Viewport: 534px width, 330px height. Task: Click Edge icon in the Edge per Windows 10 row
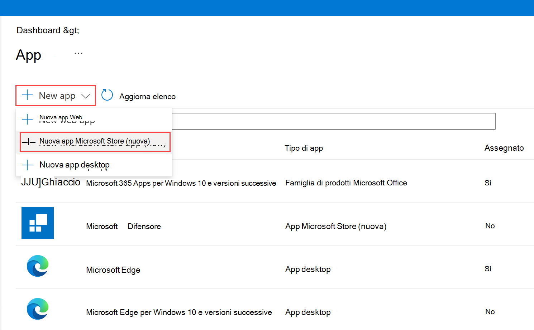38,309
